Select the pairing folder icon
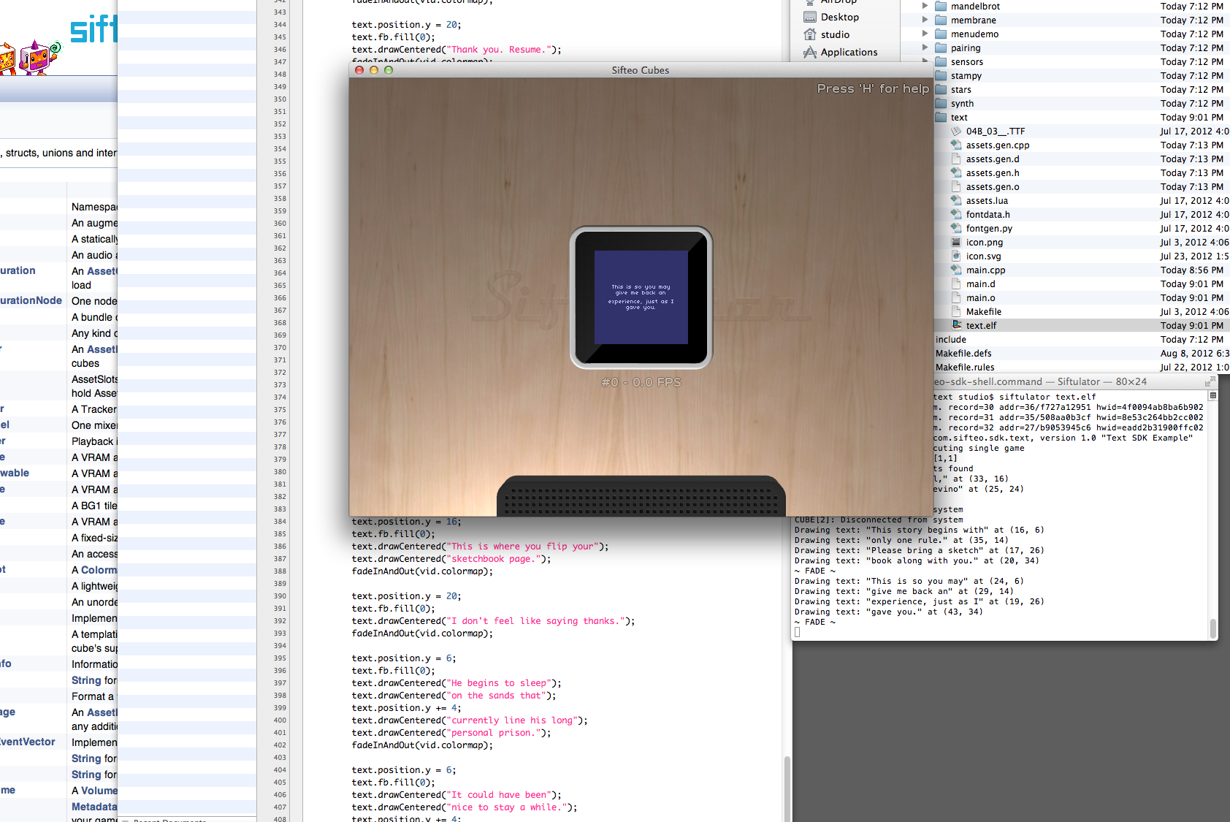 [941, 47]
